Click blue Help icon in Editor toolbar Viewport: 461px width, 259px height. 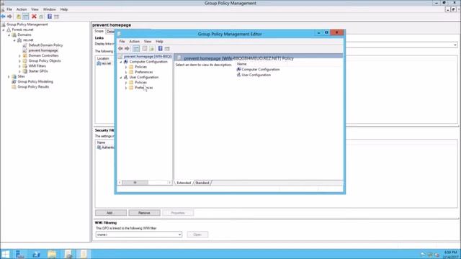tap(160, 48)
